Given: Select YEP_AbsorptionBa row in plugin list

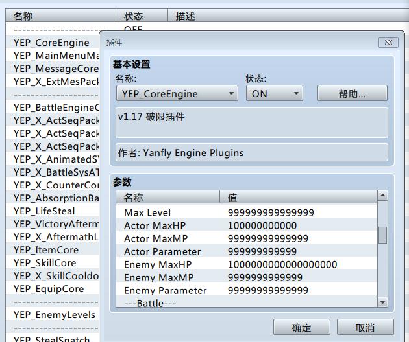Looking at the screenshot, I should point(53,198).
